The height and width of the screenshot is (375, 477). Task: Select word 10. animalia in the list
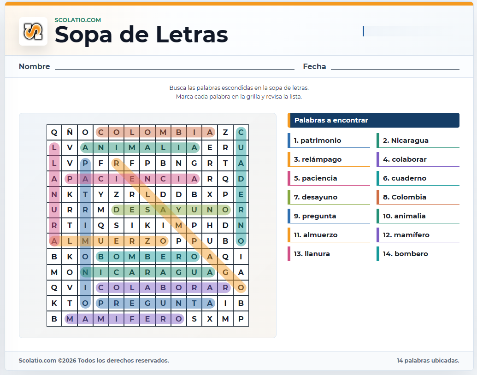(418, 216)
